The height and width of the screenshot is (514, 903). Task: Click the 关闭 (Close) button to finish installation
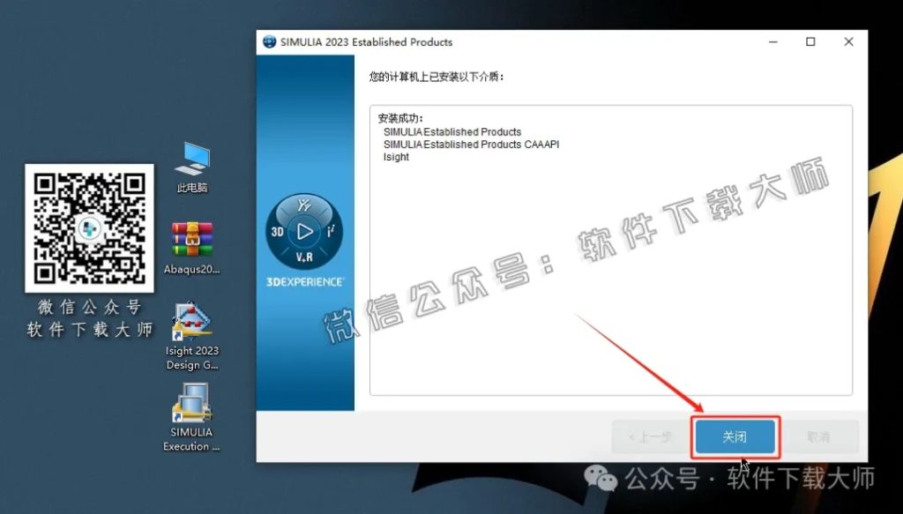[735, 436]
